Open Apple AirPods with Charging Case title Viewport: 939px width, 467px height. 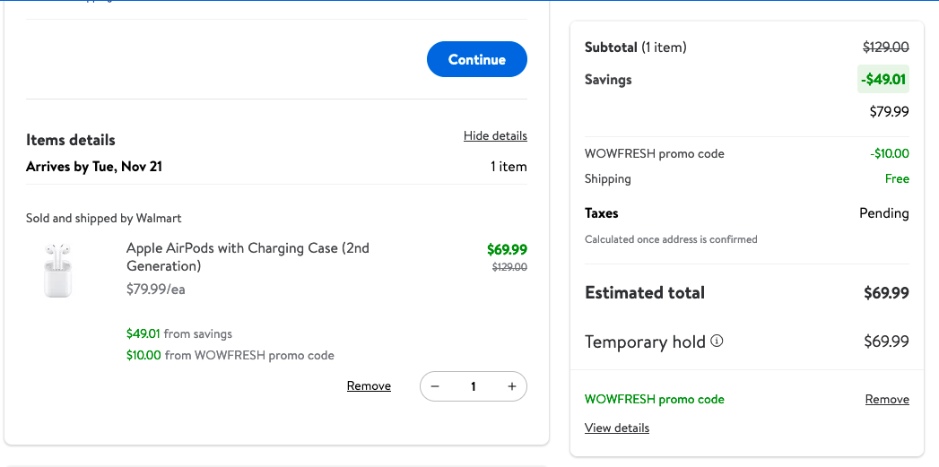click(x=248, y=257)
